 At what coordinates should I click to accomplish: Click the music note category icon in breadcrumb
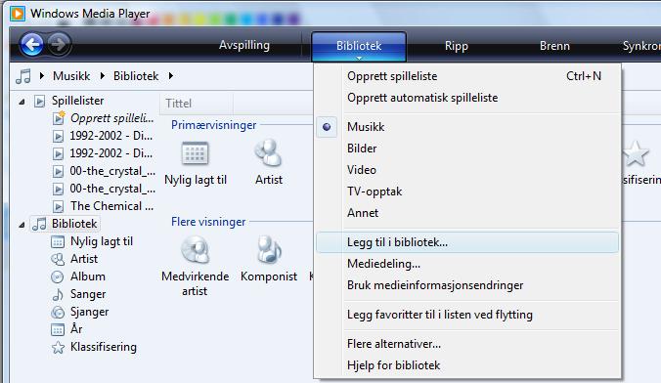click(23, 76)
